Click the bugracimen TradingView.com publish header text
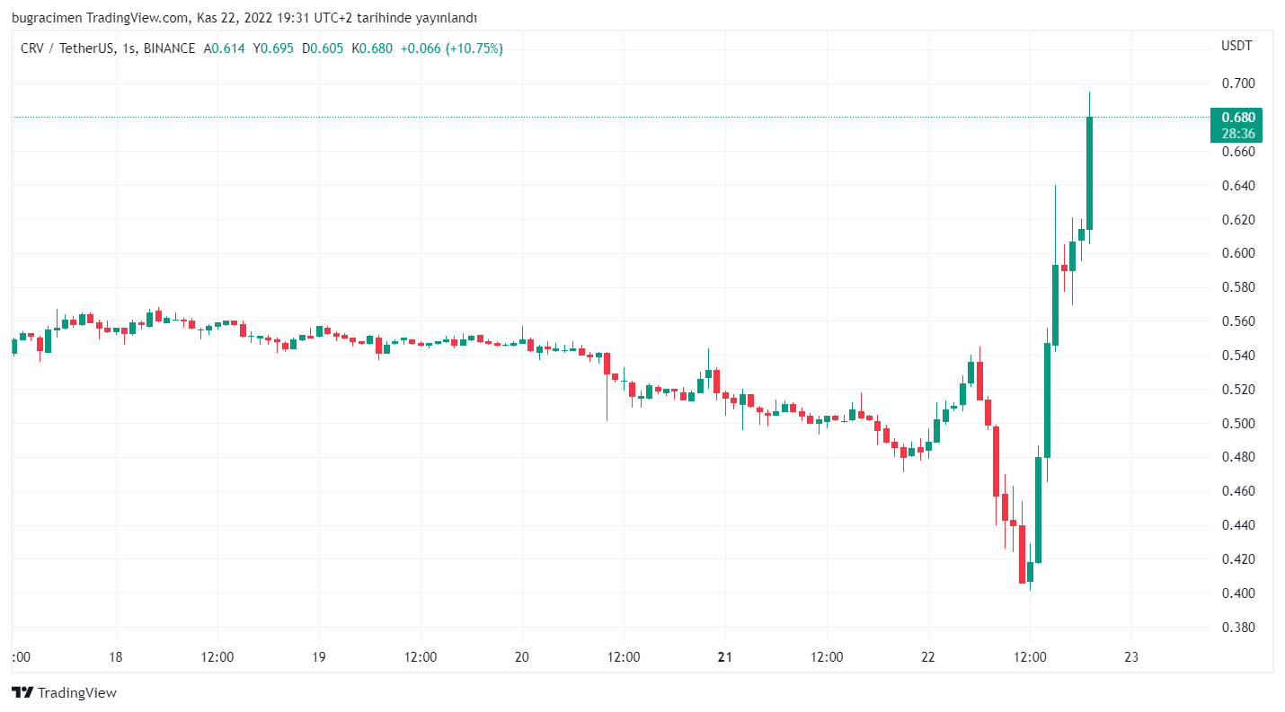1285x712 pixels. (244, 18)
